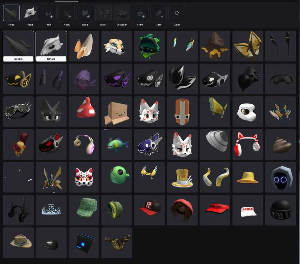Select the black visor with yellow eye
The image size is (300, 264).
coord(18,79)
